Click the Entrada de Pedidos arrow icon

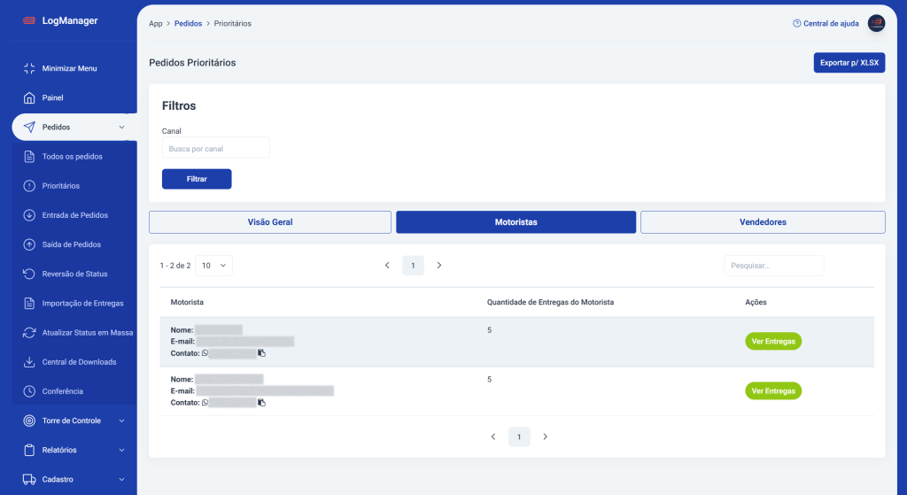tap(28, 215)
